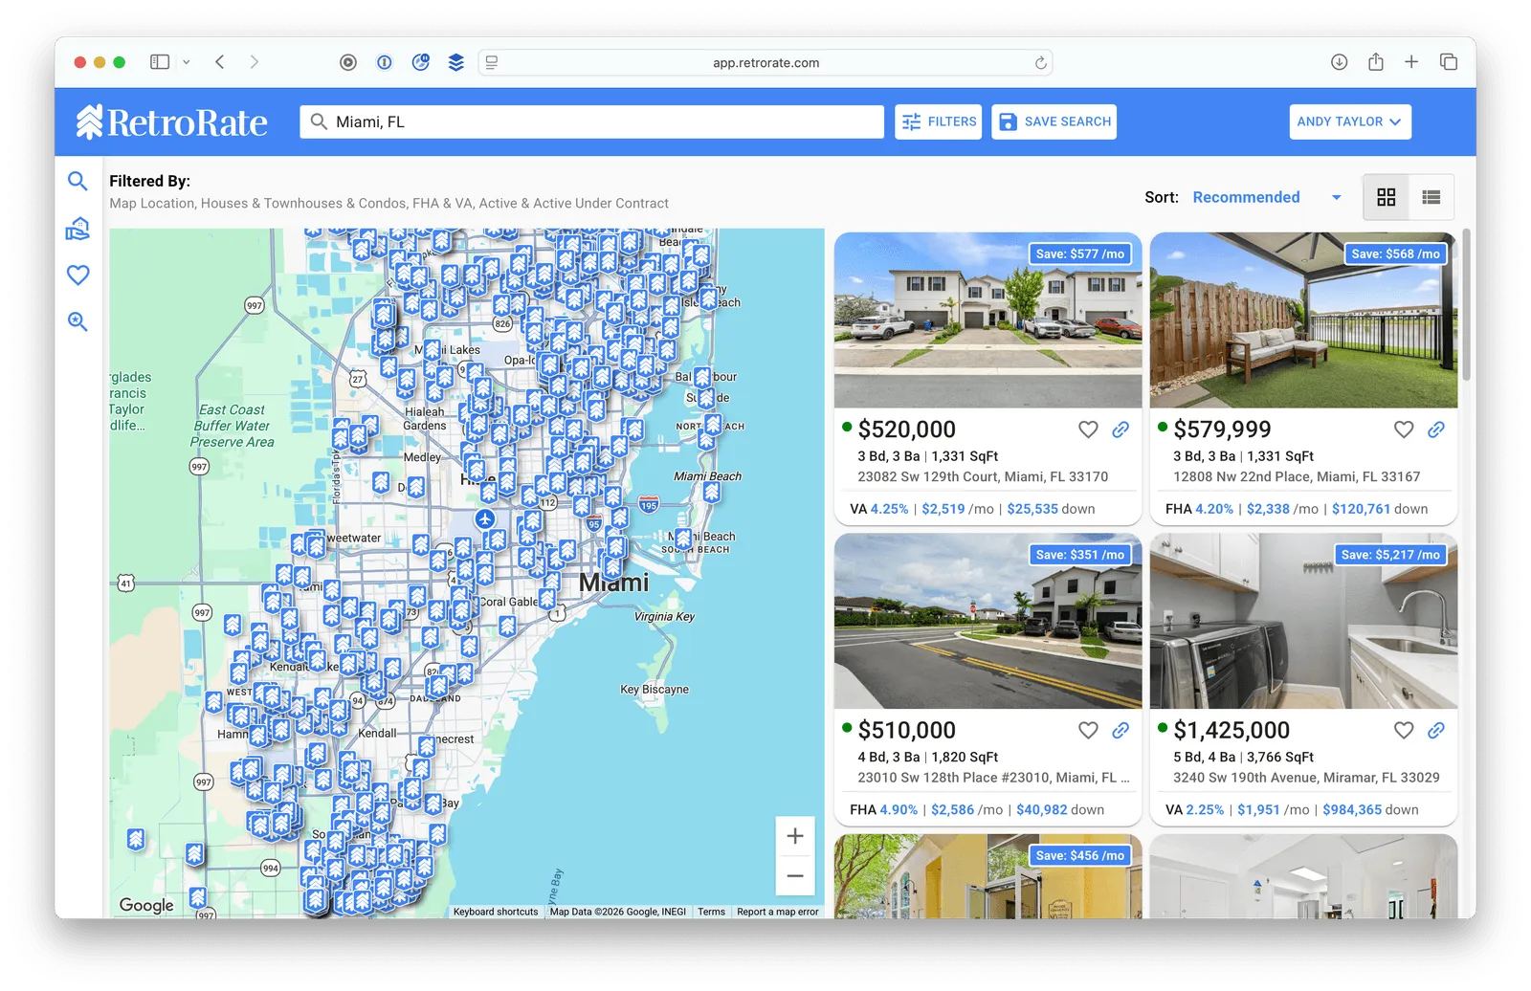Copy link for the $1,425,000 listing
Screen dimensions: 1531x991
click(x=1436, y=730)
